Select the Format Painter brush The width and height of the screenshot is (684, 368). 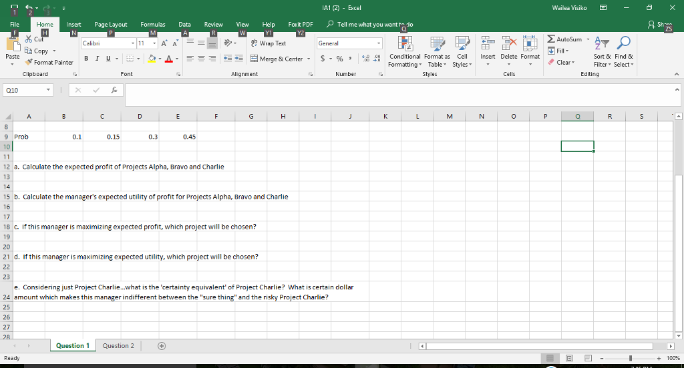[x=29, y=62]
